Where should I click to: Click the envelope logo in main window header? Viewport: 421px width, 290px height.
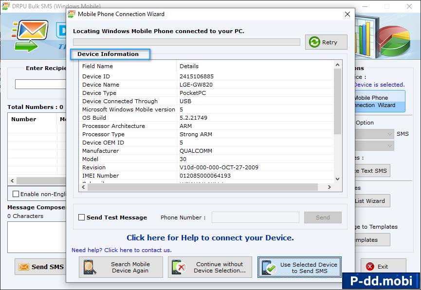point(30,36)
